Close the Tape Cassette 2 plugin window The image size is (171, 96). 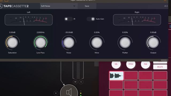tap(165, 1)
